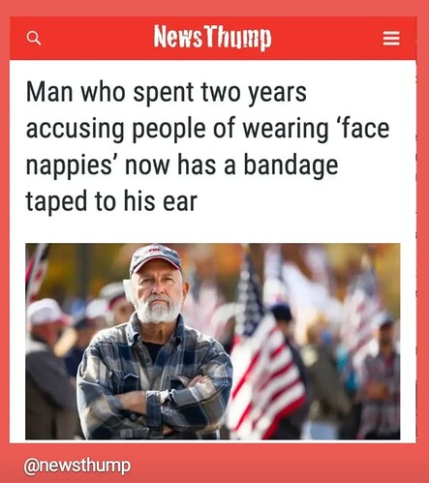This screenshot has width=429, height=483.
Task: Click the NewsThump logo in header
Action: (x=212, y=38)
